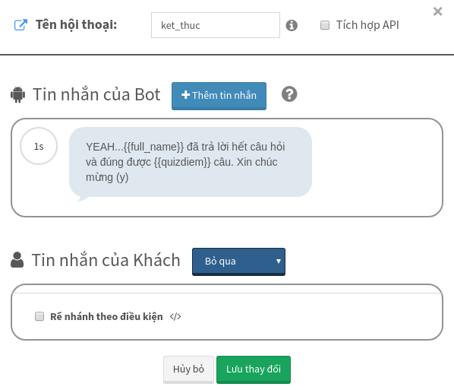Cancel changes with Hủy bỏ
454x390 pixels.
188,369
